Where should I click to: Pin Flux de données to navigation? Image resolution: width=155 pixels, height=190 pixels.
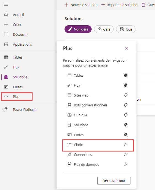tap(125, 164)
